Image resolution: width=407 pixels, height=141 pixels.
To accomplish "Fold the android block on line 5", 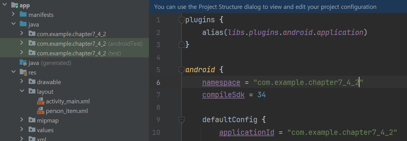I will click(181, 70).
